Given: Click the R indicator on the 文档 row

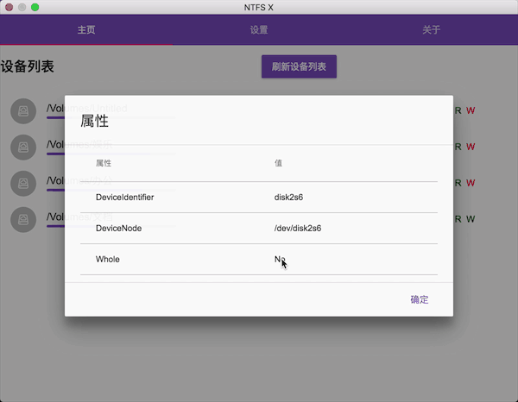Looking at the screenshot, I should 458,219.
